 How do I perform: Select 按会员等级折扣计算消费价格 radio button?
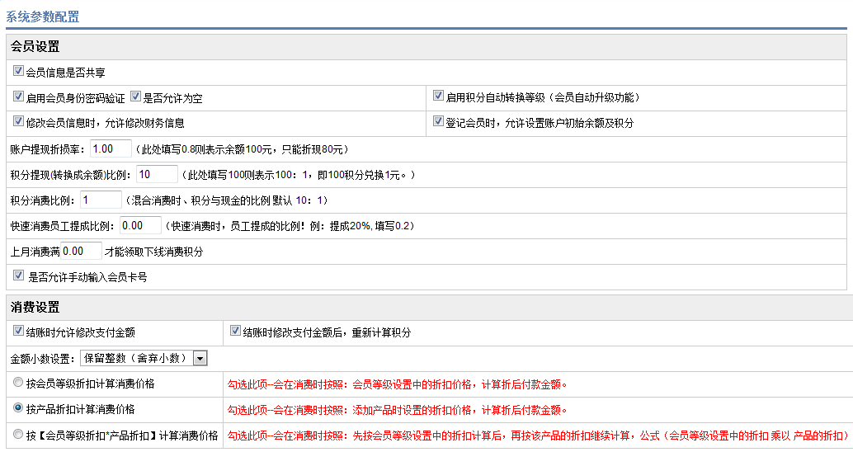click(19, 384)
